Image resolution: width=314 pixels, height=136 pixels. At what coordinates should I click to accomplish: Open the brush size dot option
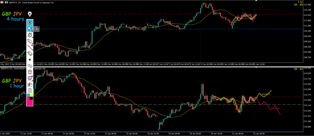[x=30, y=60]
